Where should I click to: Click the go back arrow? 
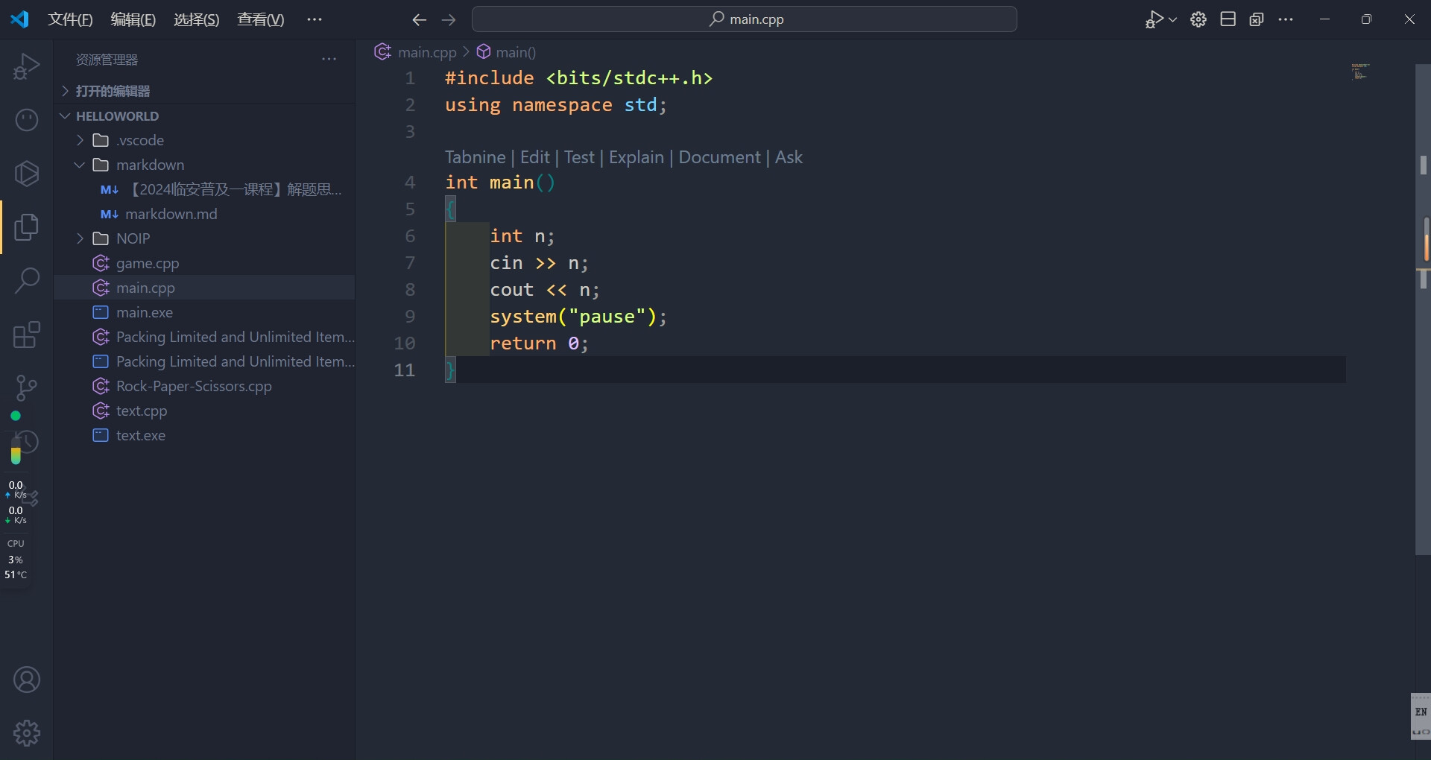point(419,20)
